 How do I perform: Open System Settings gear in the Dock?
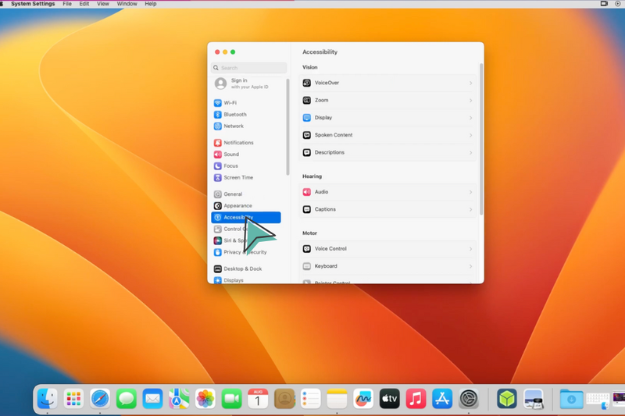coord(468,399)
